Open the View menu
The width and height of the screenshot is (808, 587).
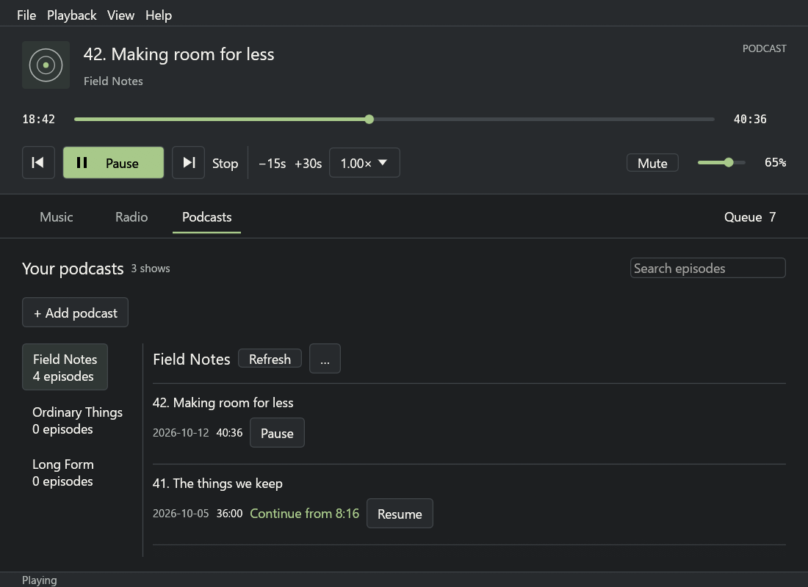point(120,15)
